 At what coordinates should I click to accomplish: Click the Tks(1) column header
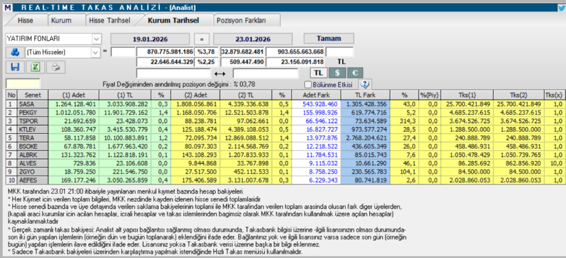[x=467, y=95]
